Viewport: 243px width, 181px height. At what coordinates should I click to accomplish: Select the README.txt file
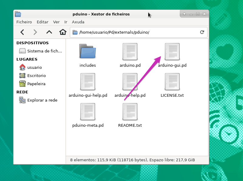click(x=130, y=112)
